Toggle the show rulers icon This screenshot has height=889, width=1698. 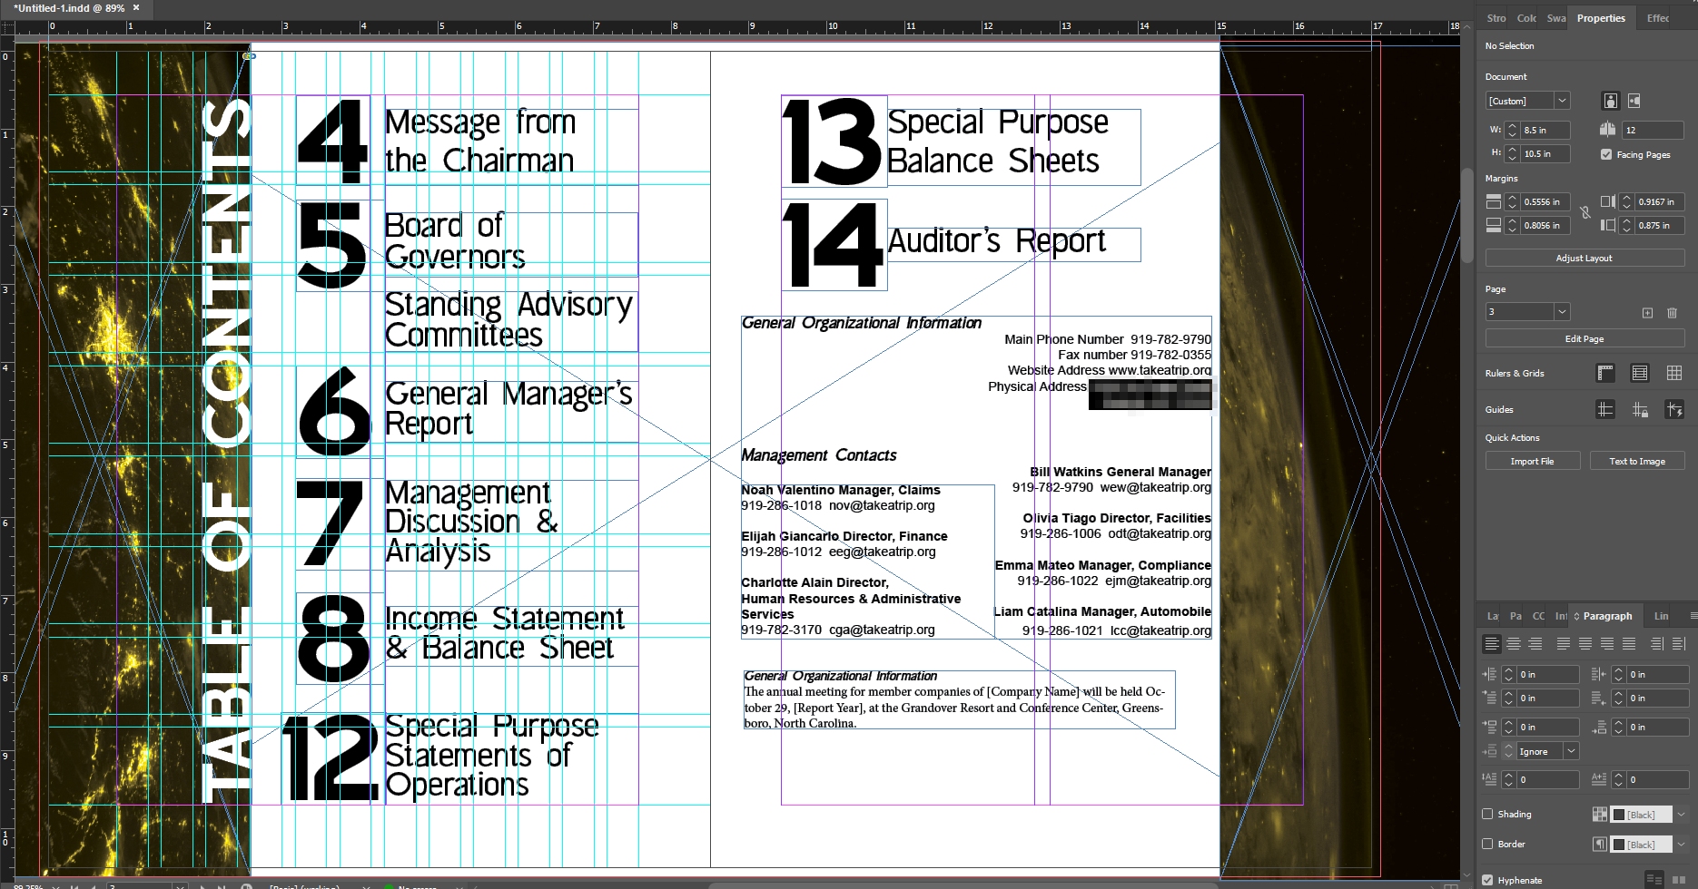(1605, 373)
